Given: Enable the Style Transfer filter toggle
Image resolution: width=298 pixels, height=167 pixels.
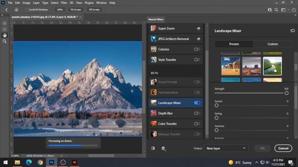Looking at the screenshot, I should [197, 60].
